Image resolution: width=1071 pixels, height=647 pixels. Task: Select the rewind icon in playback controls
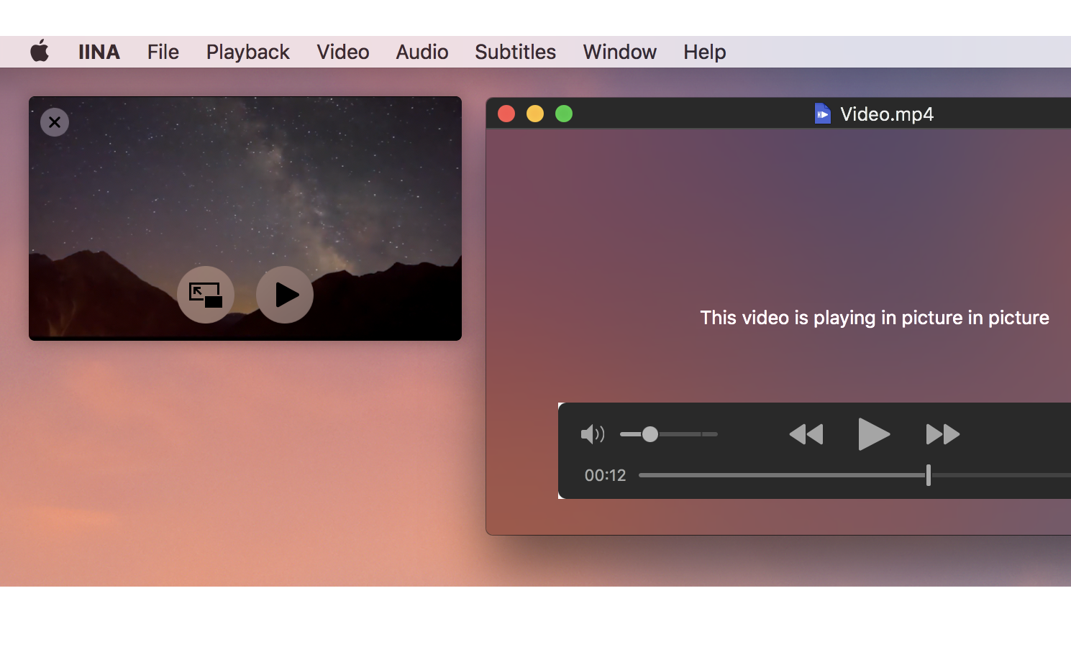click(806, 433)
